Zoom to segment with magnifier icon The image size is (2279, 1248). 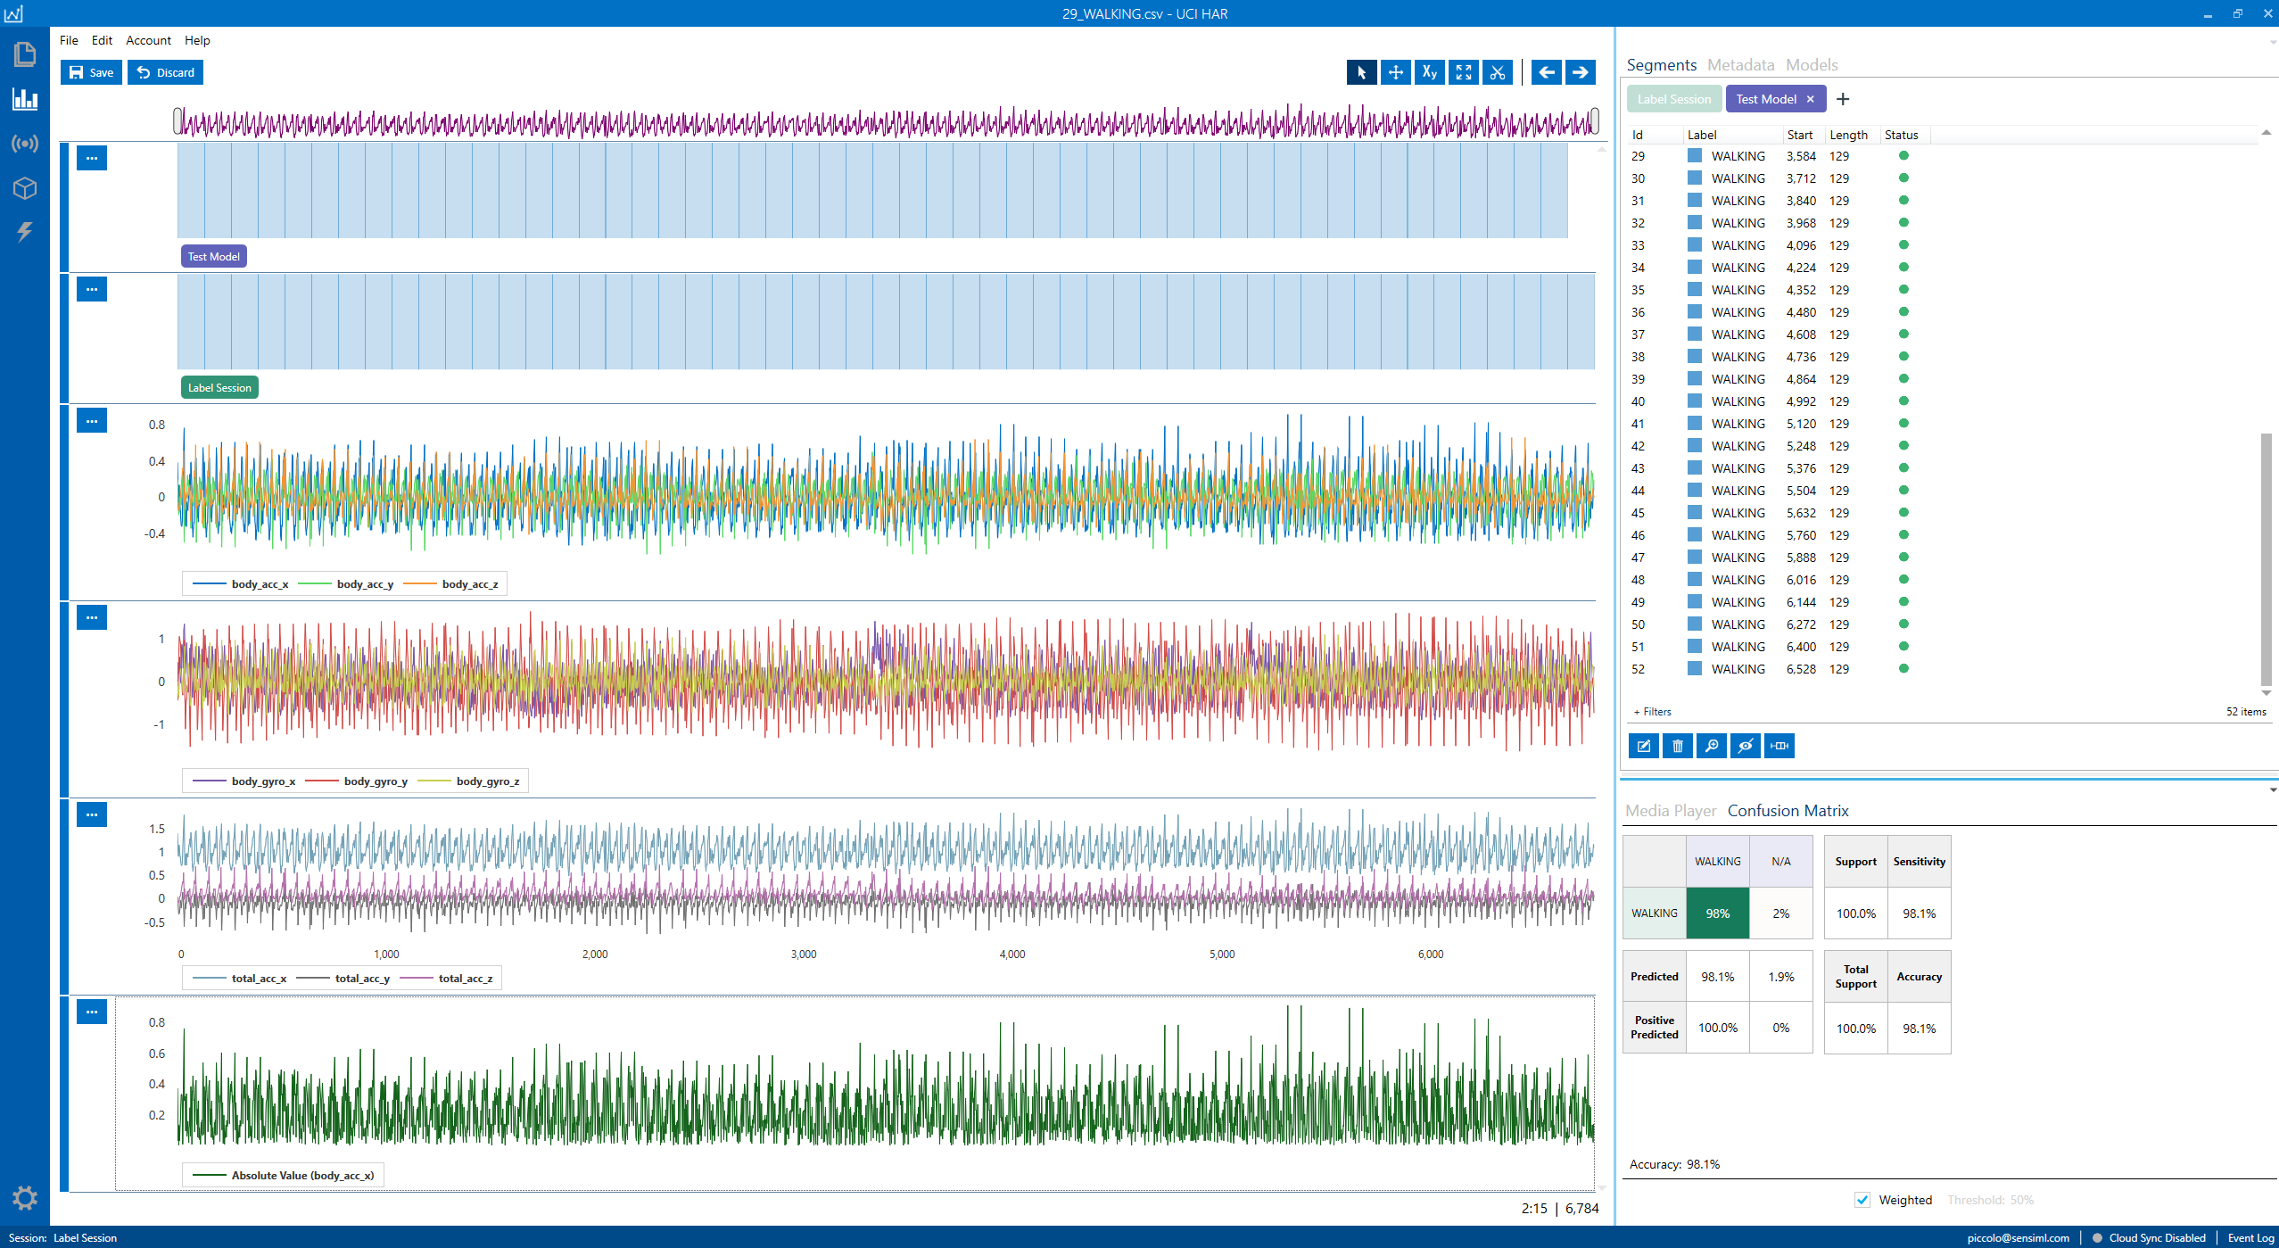tap(1711, 746)
